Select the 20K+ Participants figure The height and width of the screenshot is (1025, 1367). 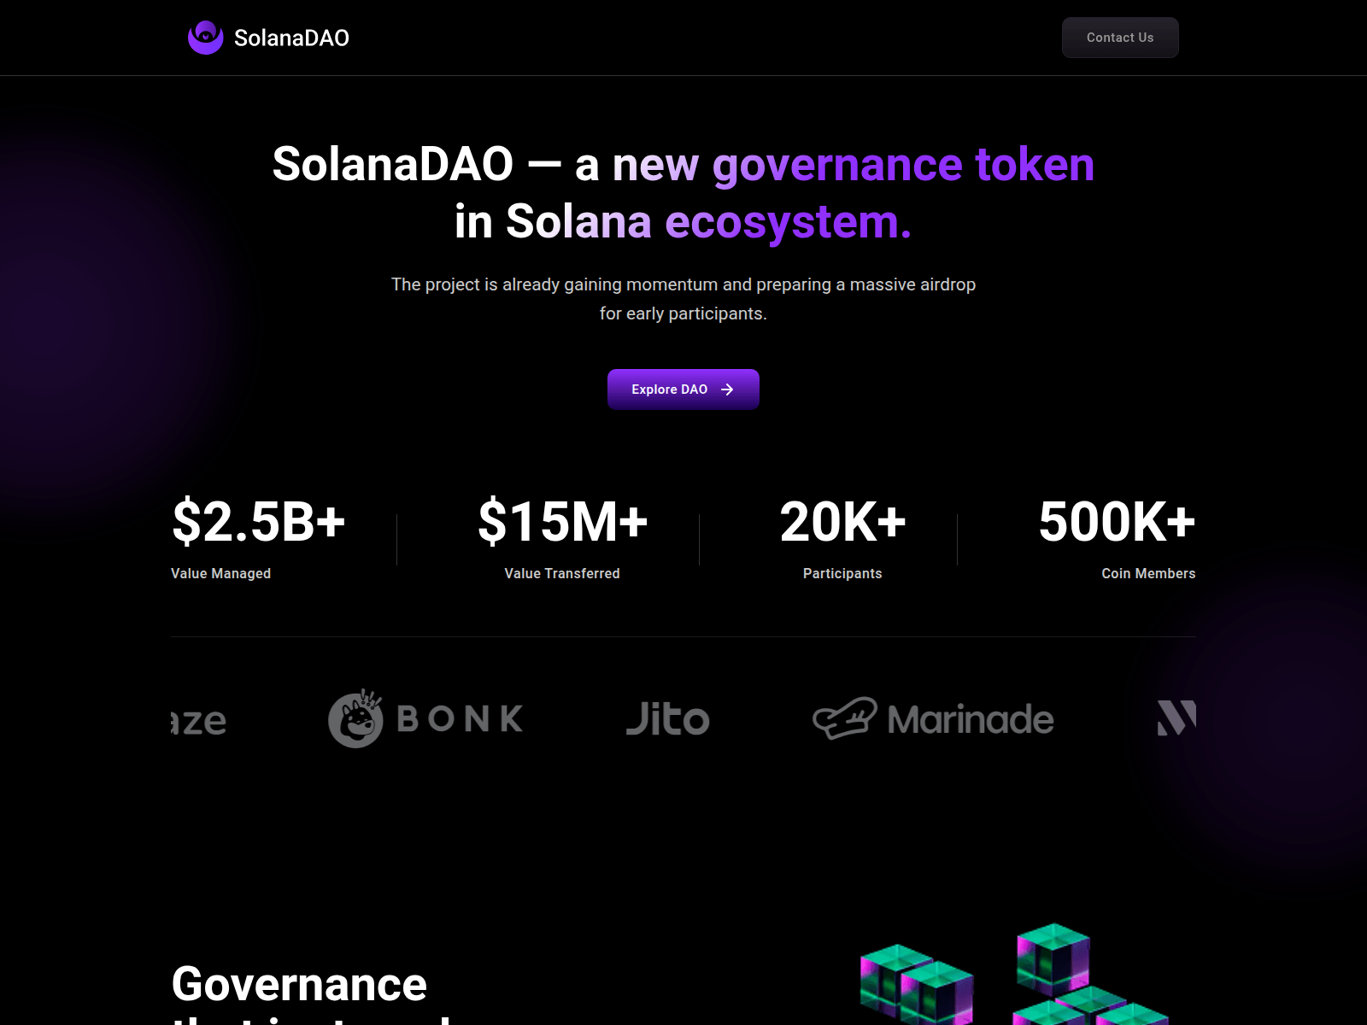coord(842,522)
